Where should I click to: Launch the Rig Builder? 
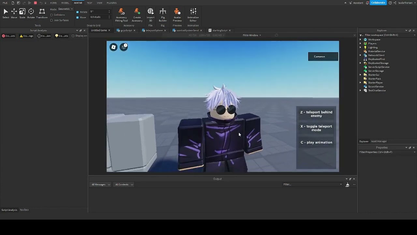[x=163, y=15]
